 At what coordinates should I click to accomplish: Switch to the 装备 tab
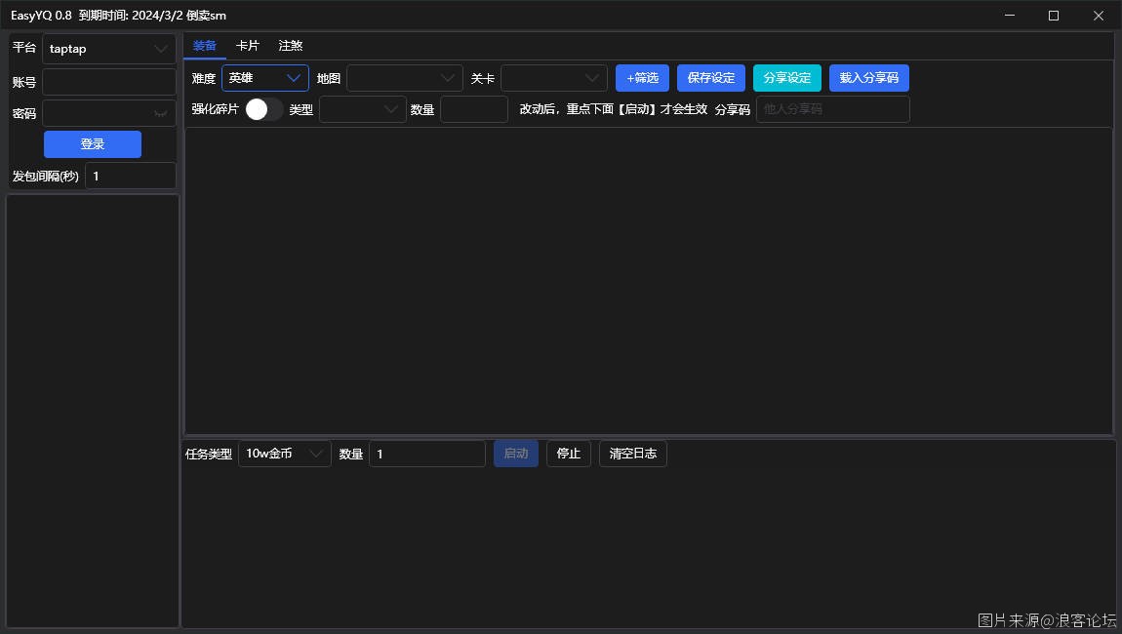pyautogui.click(x=205, y=46)
